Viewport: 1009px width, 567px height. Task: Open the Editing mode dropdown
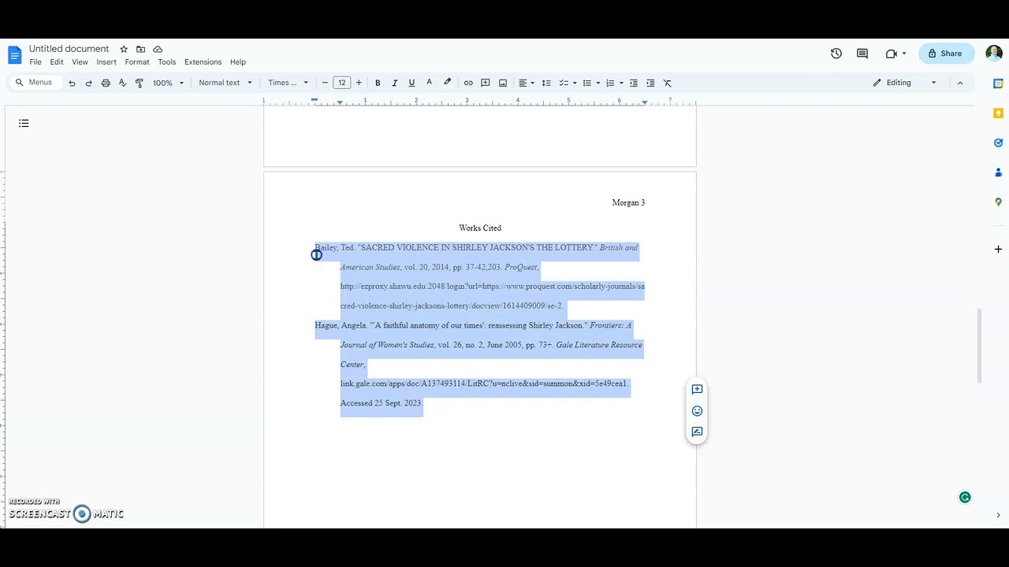pos(905,83)
